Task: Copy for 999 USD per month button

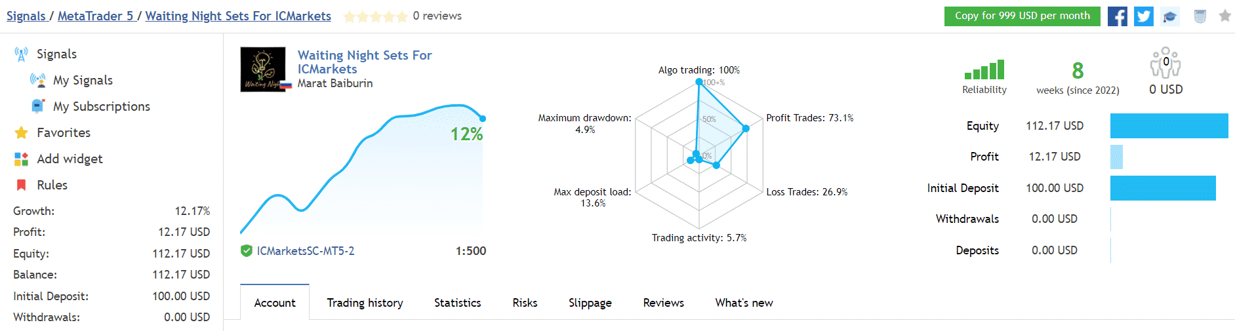Action: point(1022,16)
